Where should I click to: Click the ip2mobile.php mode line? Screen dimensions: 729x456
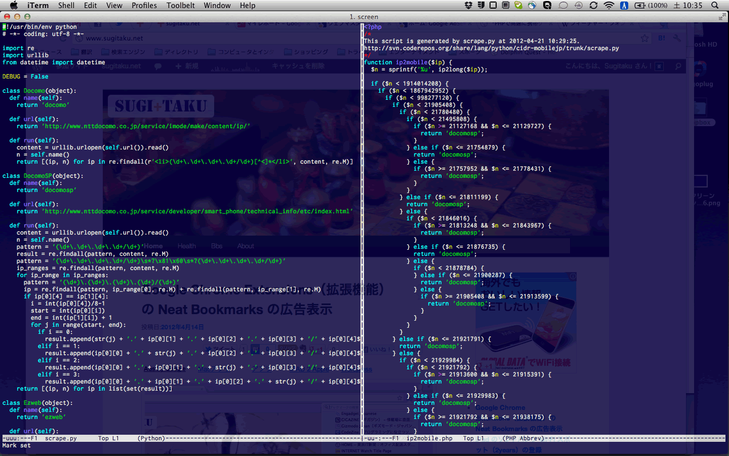tap(429, 438)
